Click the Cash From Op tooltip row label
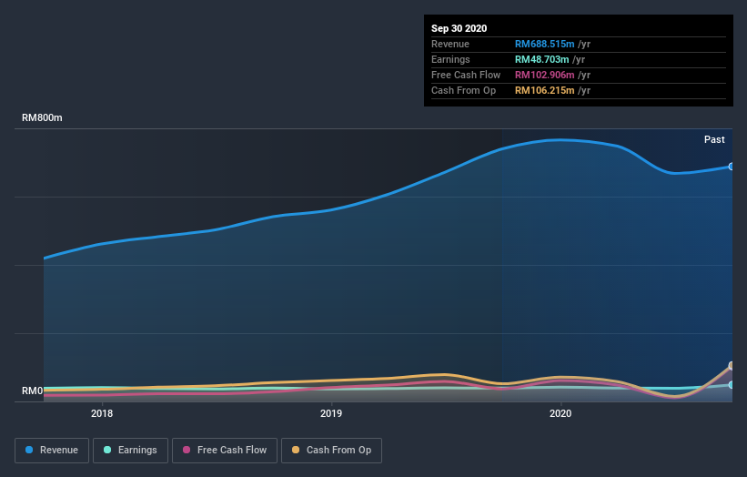Image resolution: width=747 pixels, height=477 pixels. click(463, 90)
